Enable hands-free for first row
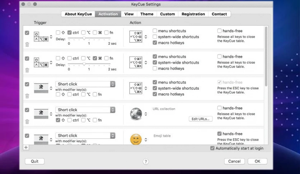 tap(220, 31)
